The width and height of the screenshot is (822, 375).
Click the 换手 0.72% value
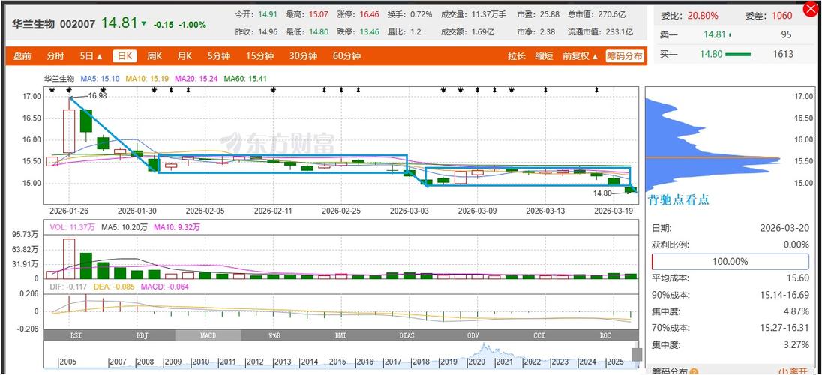tap(420, 14)
